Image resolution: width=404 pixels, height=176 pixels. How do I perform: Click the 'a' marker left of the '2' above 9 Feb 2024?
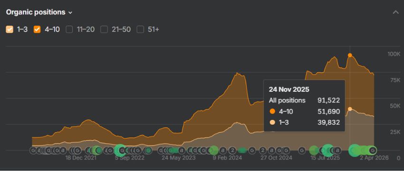(223, 150)
